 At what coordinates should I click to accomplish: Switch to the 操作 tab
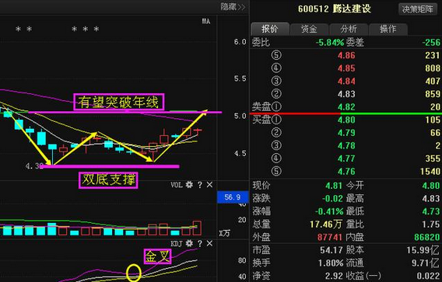[388, 29]
